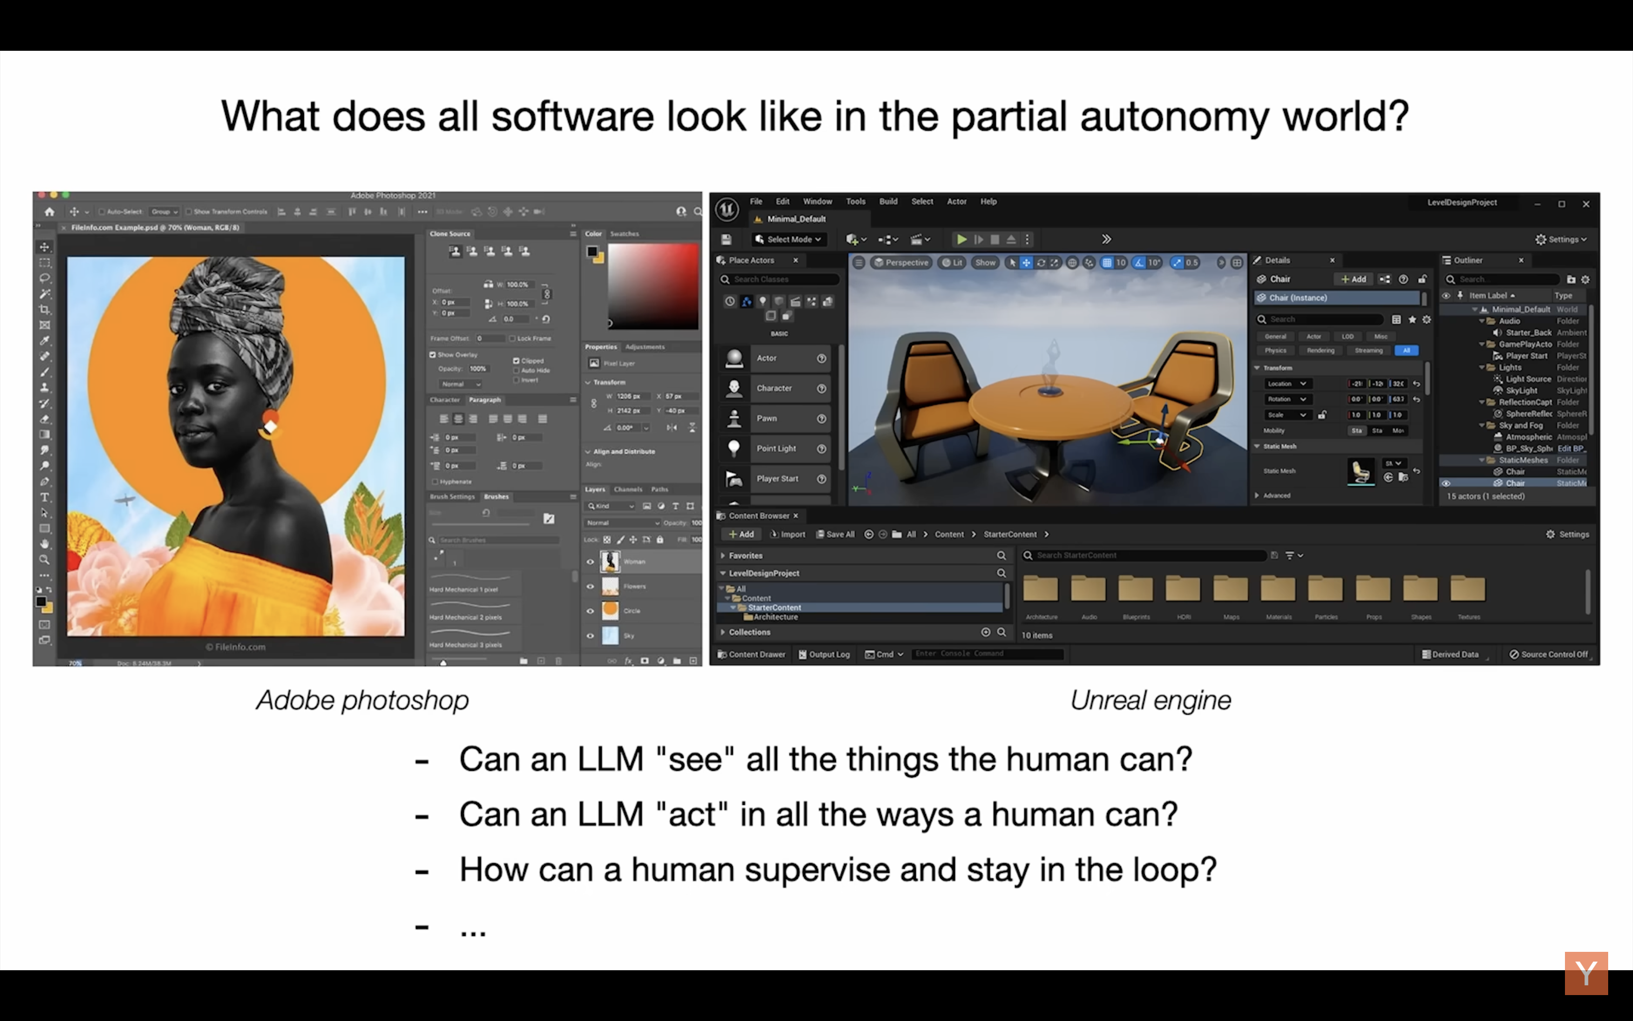Screen dimensions: 1633x1021
Task: Open Unreal Settings dropdown in main toolbar
Action: coord(1561,239)
